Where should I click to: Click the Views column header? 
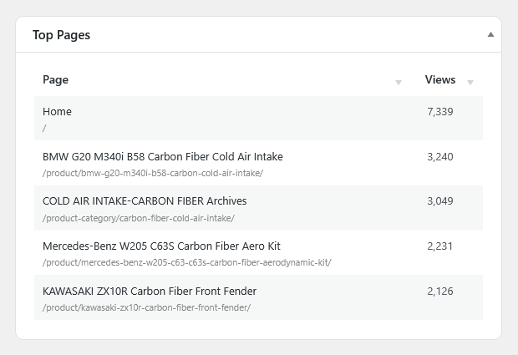440,79
